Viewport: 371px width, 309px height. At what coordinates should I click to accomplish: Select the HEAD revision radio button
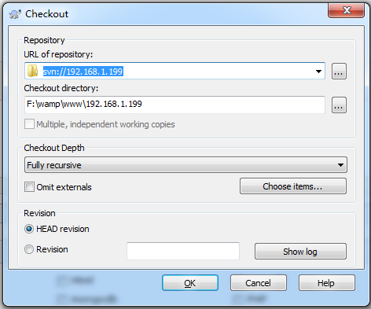tap(29, 229)
